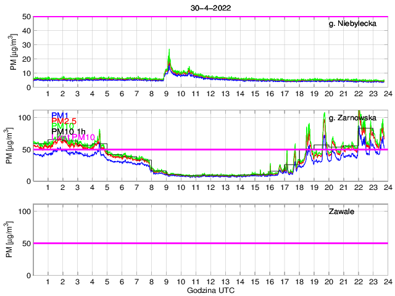Click the 50 tick on the middle chart y-axis
Screen dimensions: 395x296
coord(27,149)
